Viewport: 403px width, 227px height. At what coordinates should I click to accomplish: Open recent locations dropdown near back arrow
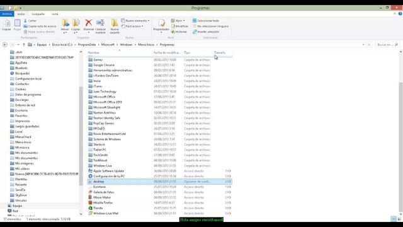point(18,45)
